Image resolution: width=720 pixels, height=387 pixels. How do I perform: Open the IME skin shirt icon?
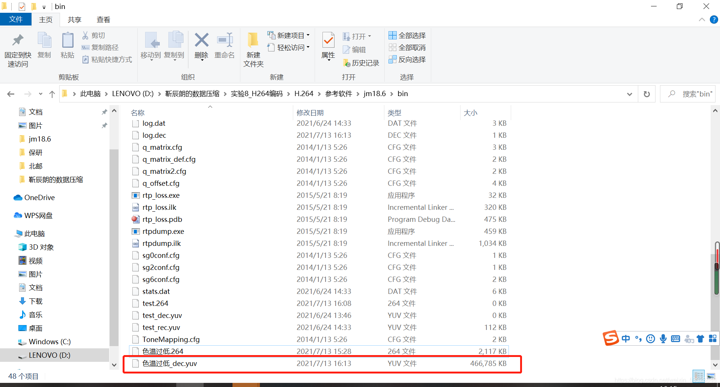pyautogui.click(x=700, y=339)
